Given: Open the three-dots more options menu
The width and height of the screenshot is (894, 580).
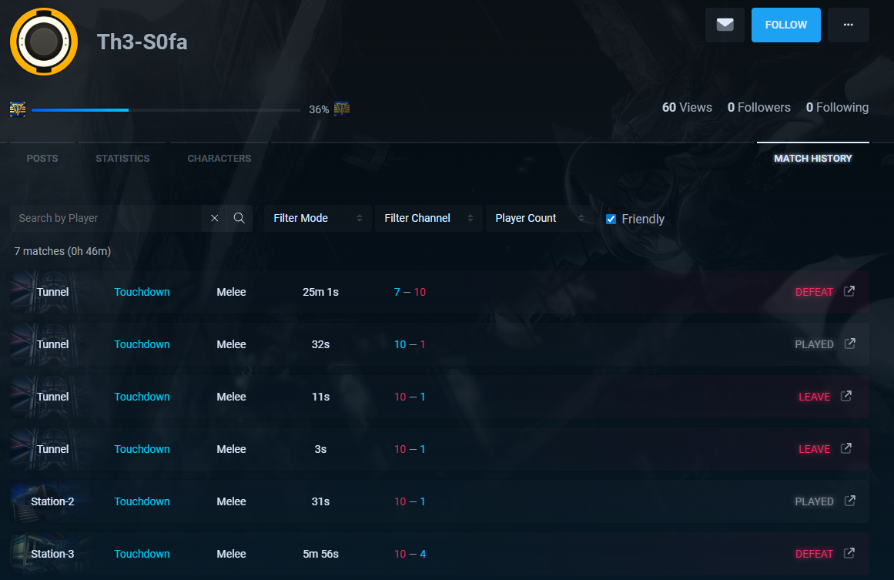Looking at the screenshot, I should click(x=848, y=25).
